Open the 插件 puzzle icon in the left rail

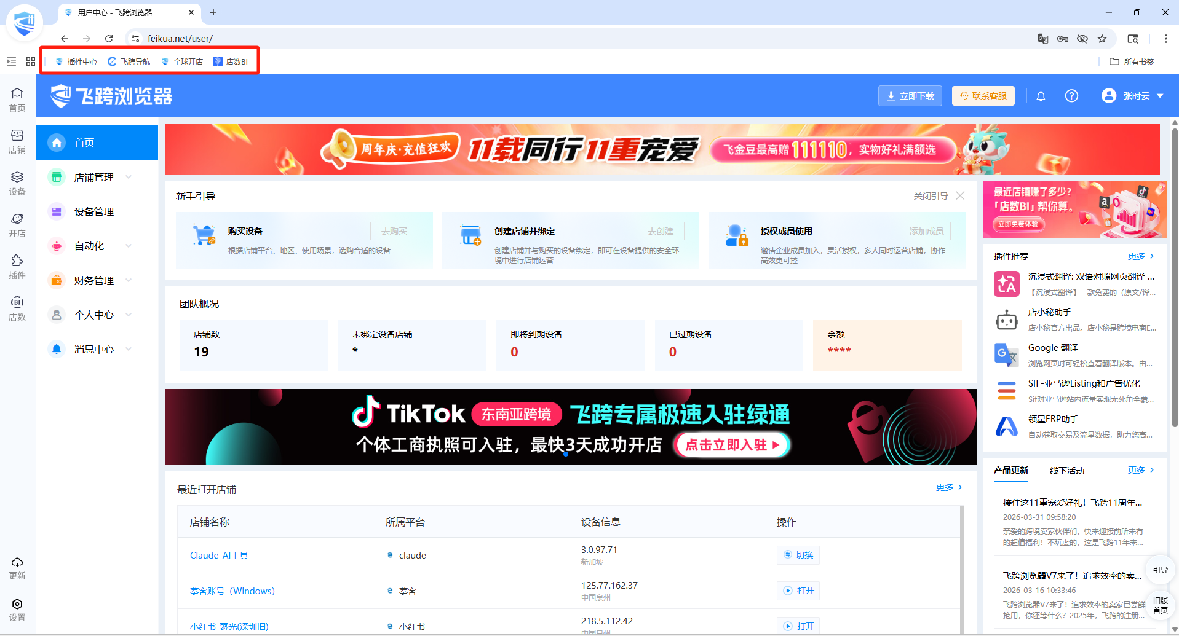click(x=17, y=267)
